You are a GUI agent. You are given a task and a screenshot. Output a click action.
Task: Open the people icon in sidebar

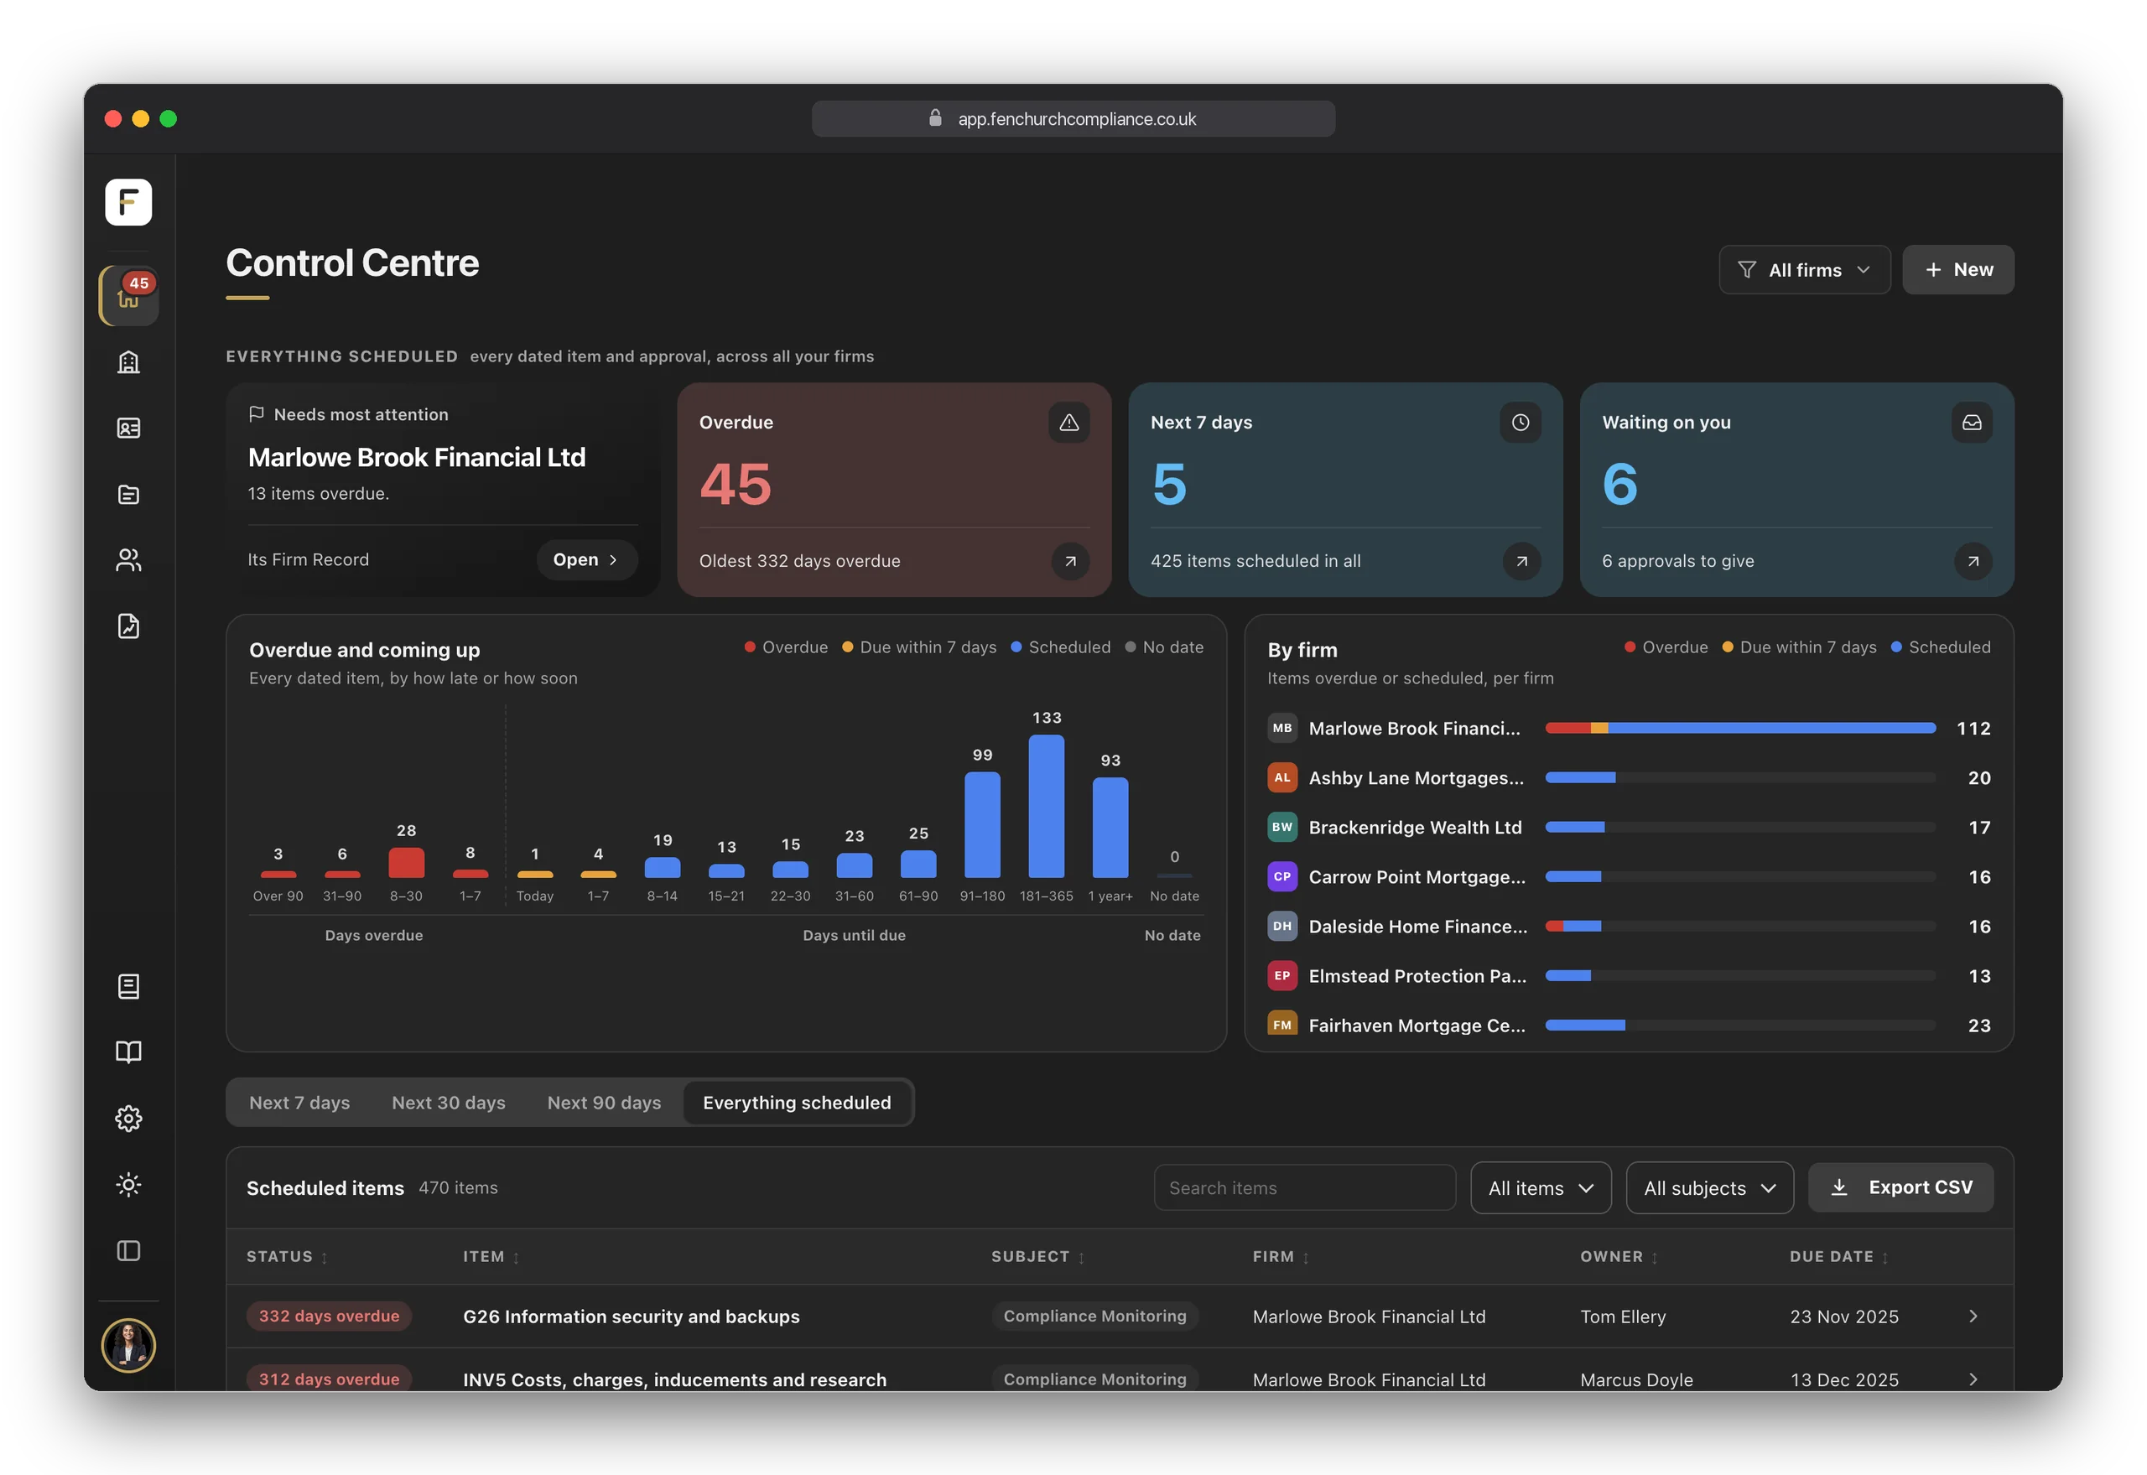(x=128, y=560)
